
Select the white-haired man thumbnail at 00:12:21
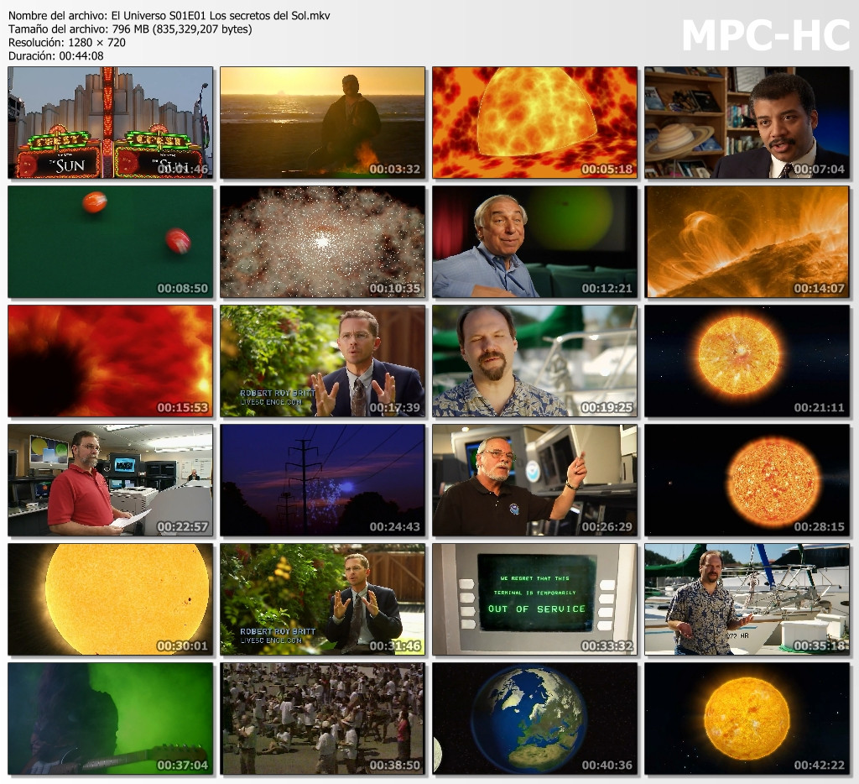tap(534, 242)
